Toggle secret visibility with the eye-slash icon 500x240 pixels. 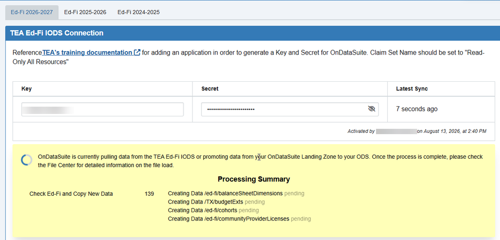tap(371, 109)
